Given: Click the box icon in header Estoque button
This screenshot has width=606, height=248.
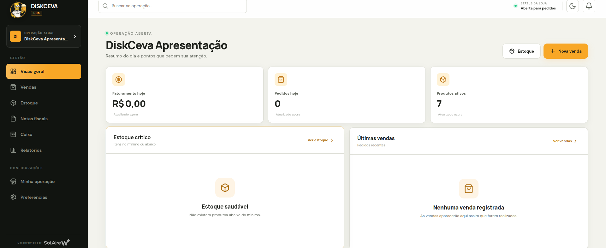Looking at the screenshot, I should coord(512,51).
